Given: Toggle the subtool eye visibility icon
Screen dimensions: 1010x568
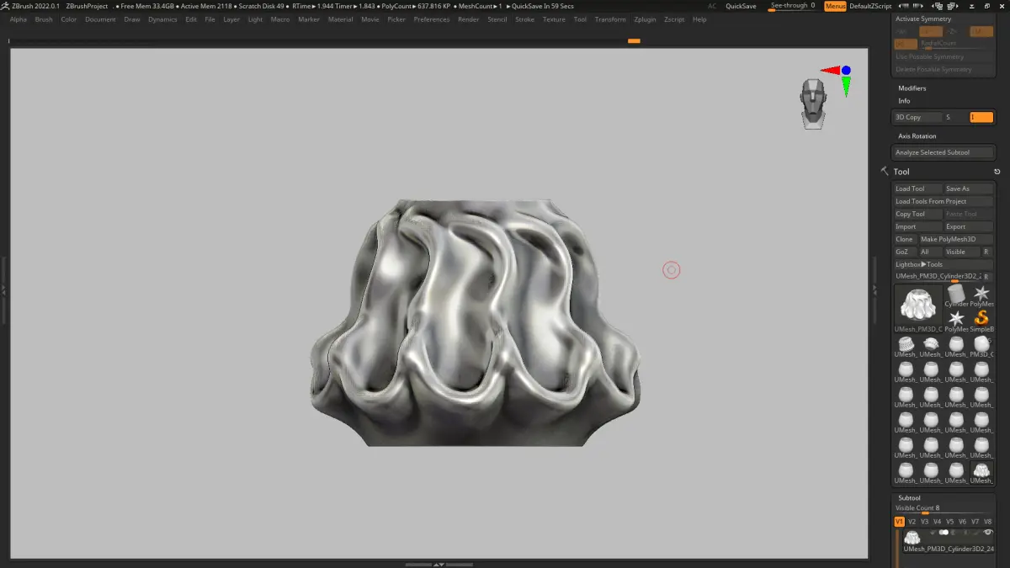Looking at the screenshot, I should point(988,532).
